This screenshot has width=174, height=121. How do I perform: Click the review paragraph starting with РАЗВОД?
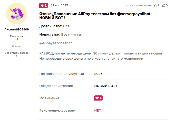pyautogui.click(x=101, y=56)
